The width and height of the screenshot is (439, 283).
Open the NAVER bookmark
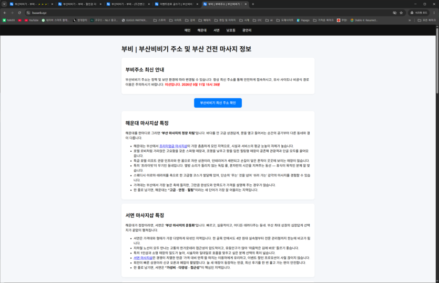pyautogui.click(x=9, y=20)
